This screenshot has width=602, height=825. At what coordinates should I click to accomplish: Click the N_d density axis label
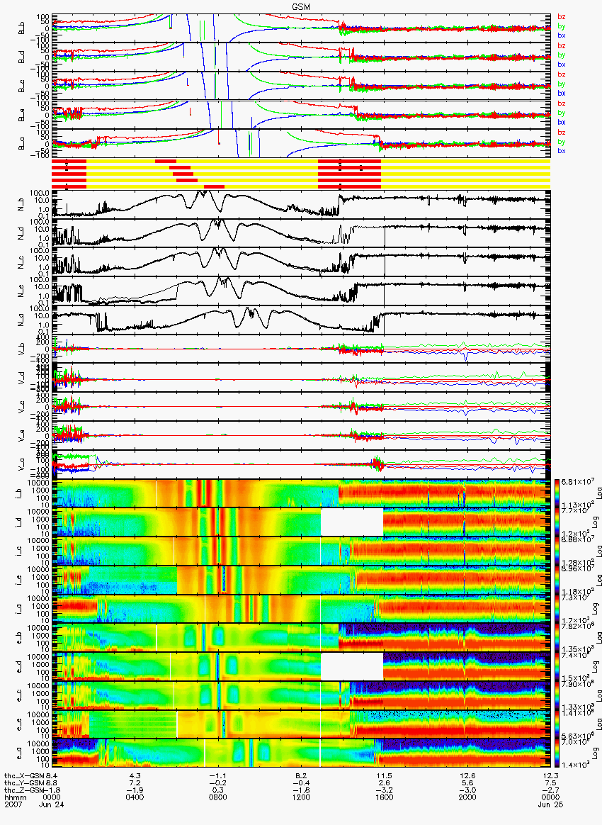22,233
